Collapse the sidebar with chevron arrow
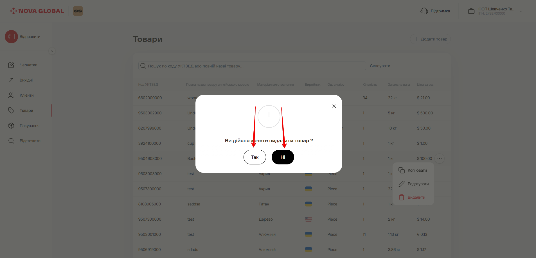The width and height of the screenshot is (536, 258). pos(52,51)
